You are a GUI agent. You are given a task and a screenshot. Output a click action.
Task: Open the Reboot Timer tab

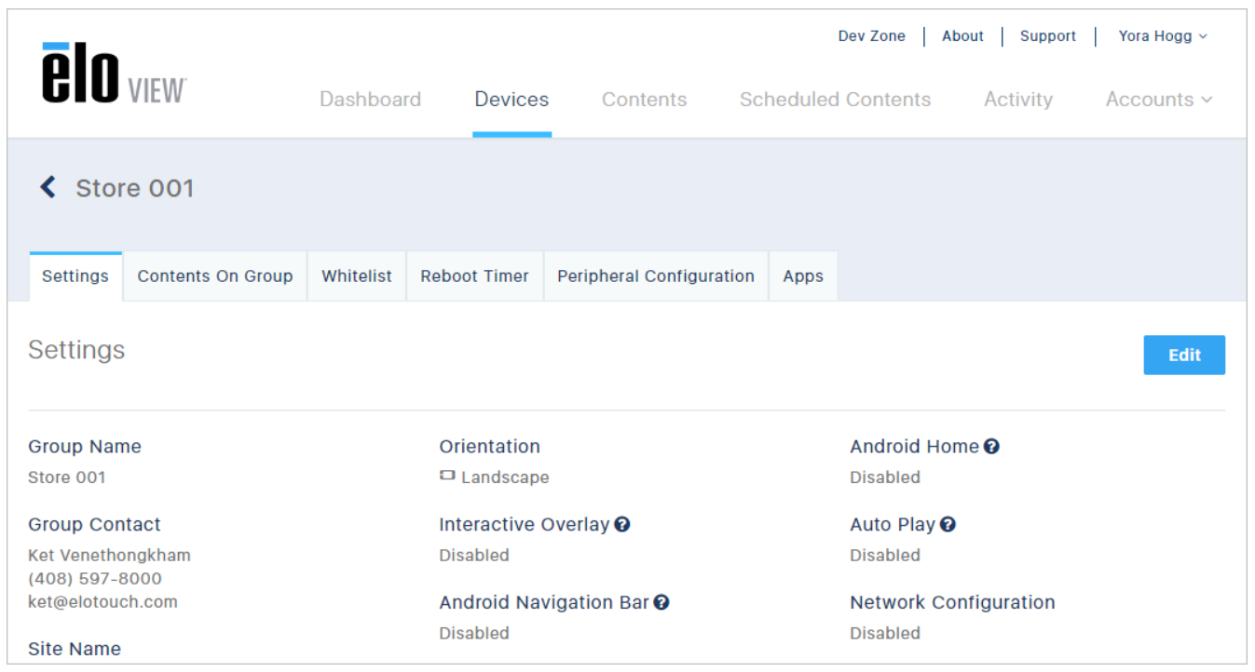coord(474,276)
